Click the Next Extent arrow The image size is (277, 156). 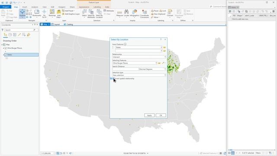coord(30,17)
